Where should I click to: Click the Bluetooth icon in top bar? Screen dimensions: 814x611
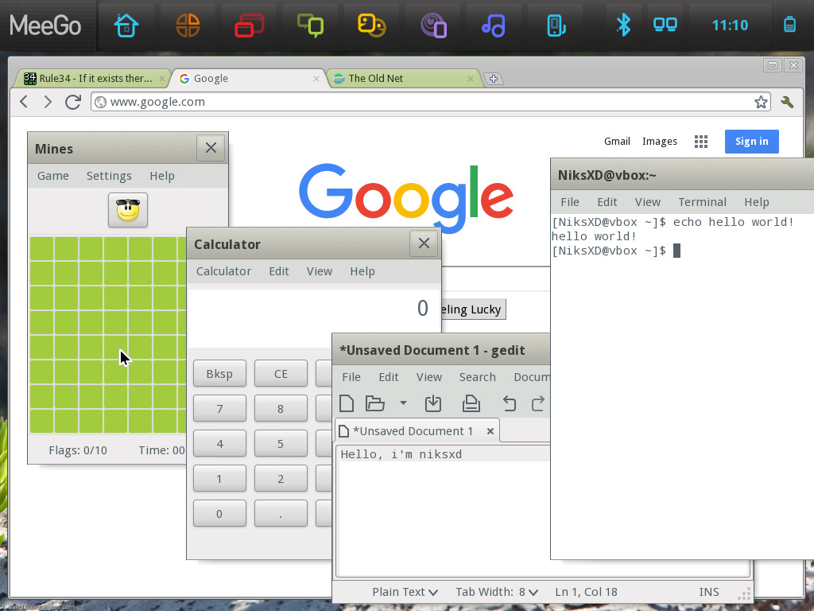[623, 25]
